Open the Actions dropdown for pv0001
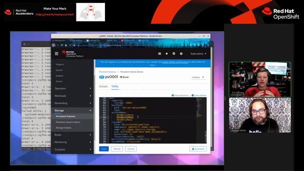 198,77
